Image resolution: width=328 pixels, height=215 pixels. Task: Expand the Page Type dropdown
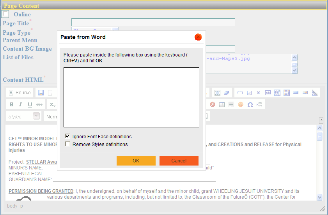pyautogui.click(x=115, y=30)
